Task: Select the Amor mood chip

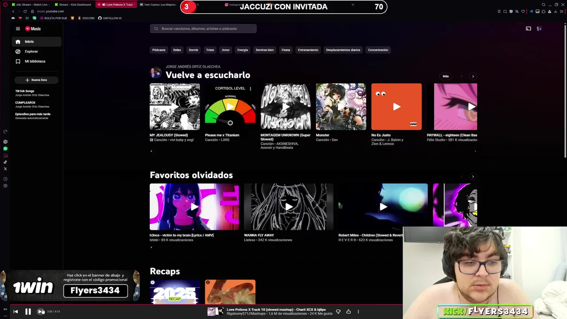Action: [x=225, y=50]
